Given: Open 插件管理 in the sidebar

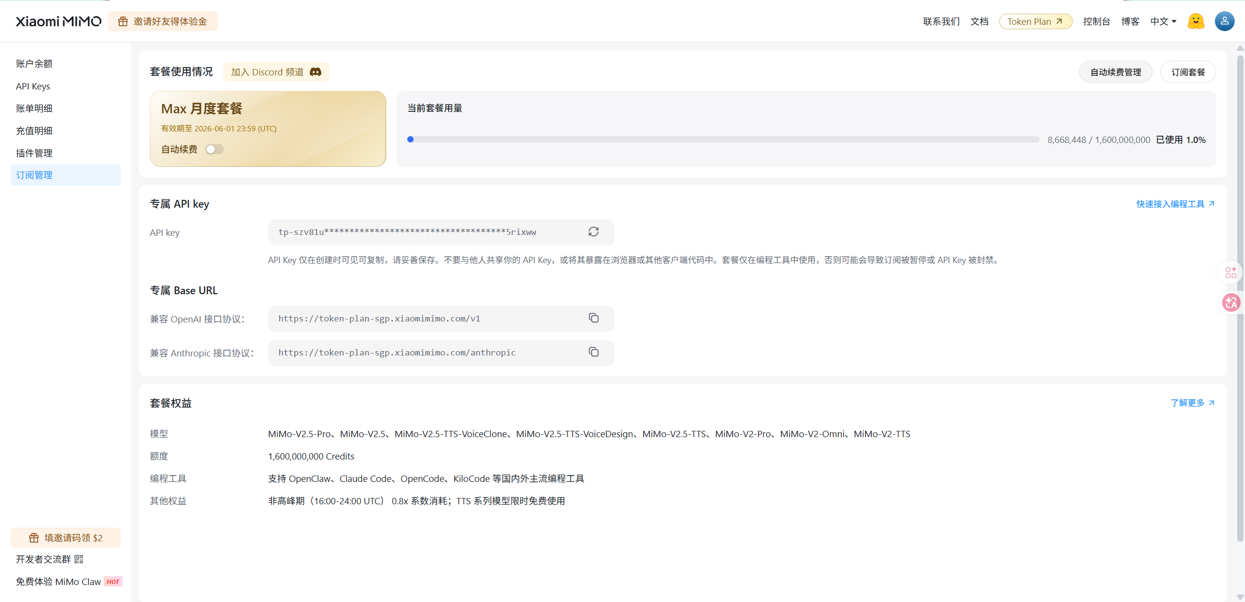Looking at the screenshot, I should (66, 153).
